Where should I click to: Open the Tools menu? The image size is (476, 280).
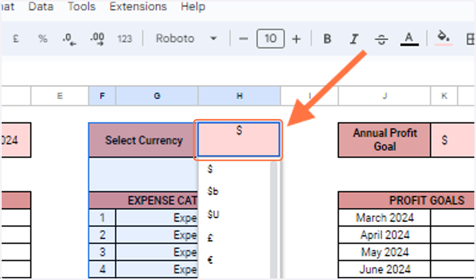point(81,7)
